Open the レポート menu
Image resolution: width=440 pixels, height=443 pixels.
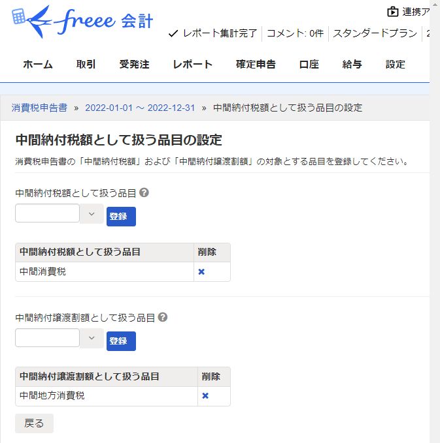pyautogui.click(x=192, y=64)
